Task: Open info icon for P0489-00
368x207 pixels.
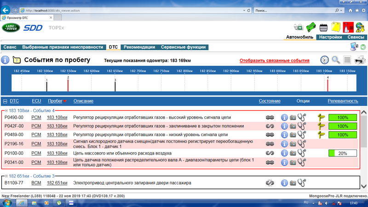Action: pyautogui.click(x=284, y=135)
